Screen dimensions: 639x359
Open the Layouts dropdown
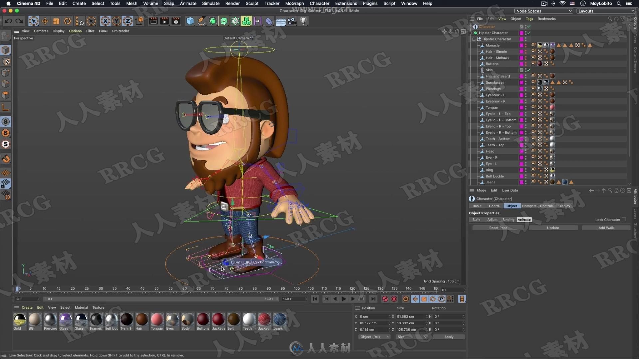(x=606, y=11)
